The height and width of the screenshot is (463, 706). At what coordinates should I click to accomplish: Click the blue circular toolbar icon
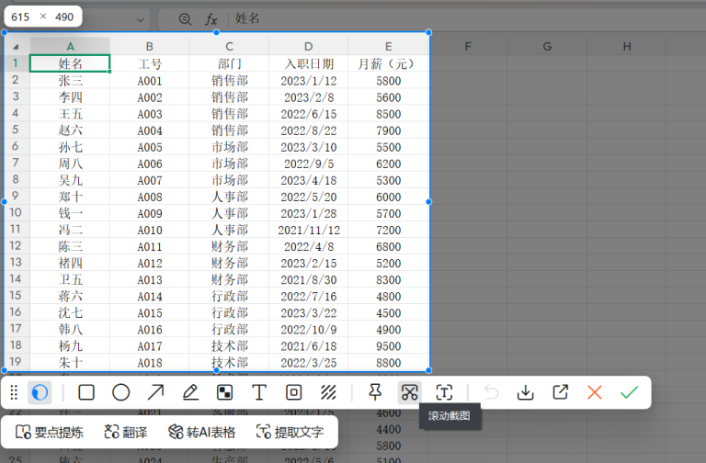[40, 392]
